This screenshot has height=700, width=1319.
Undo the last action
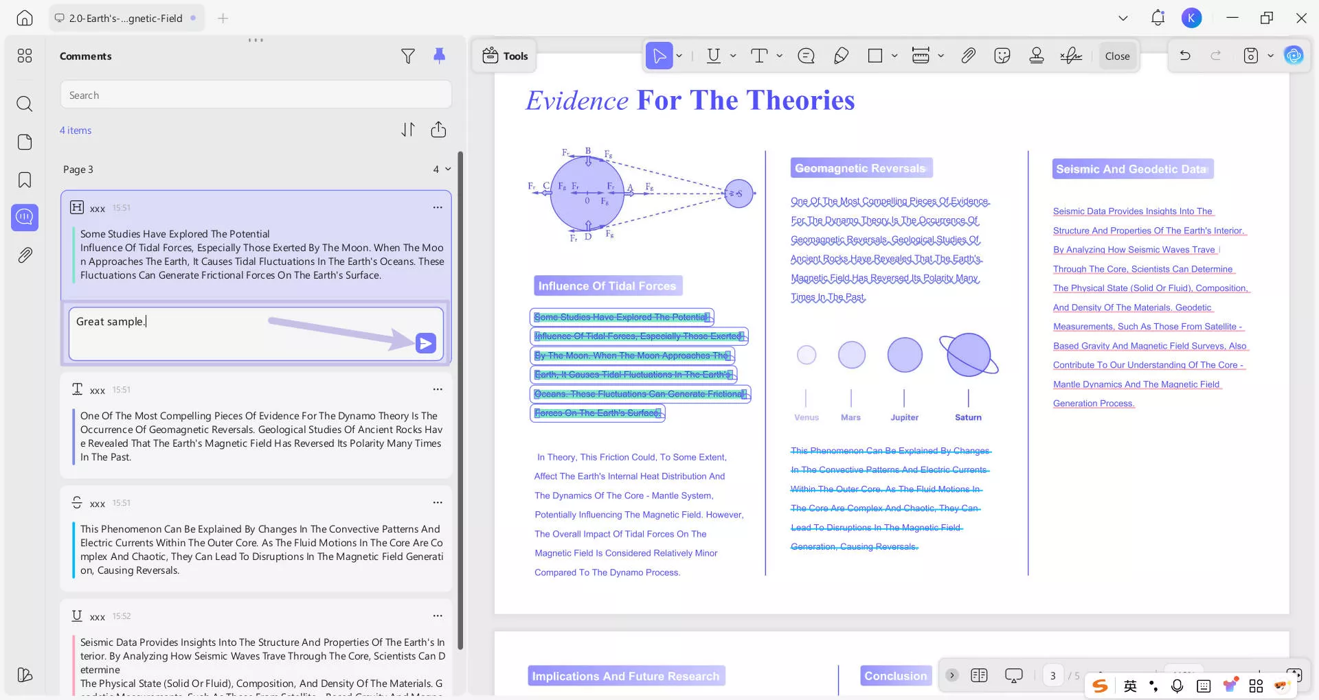coord(1185,56)
